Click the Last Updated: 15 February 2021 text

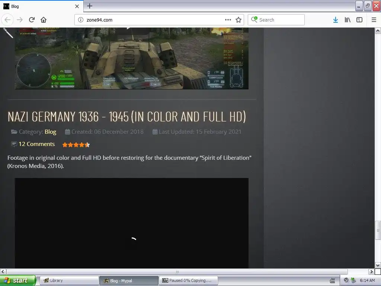coord(200,131)
